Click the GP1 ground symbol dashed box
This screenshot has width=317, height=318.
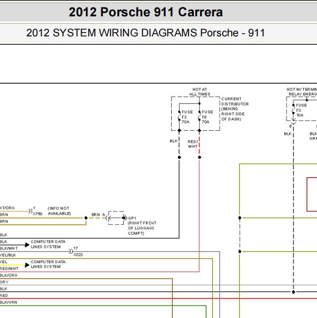pyautogui.click(x=116, y=218)
